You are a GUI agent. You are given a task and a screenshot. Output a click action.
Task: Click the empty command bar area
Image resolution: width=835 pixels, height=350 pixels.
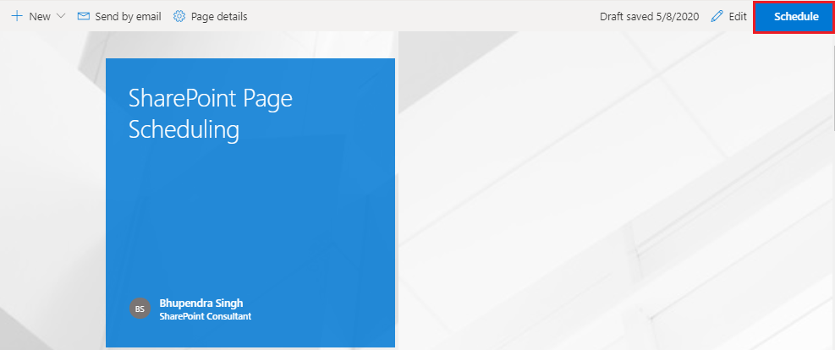point(423,16)
